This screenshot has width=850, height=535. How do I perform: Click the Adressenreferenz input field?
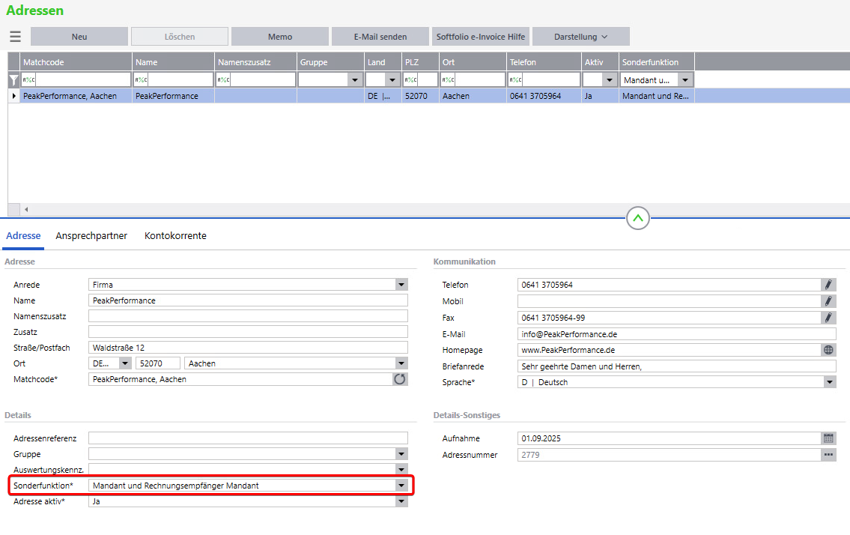tap(248, 438)
